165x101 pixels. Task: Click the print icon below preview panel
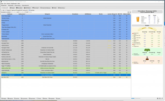point(160,98)
